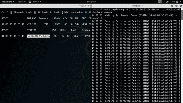Expand the Applications dropdown arrow

pos(13,2)
